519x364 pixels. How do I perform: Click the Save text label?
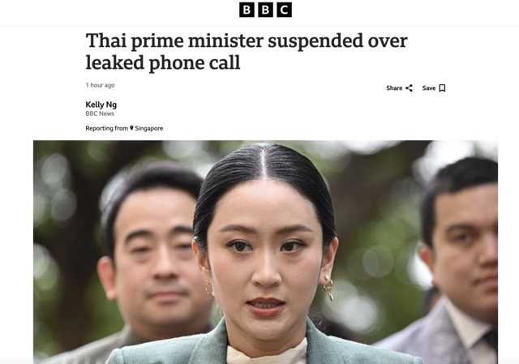(429, 88)
